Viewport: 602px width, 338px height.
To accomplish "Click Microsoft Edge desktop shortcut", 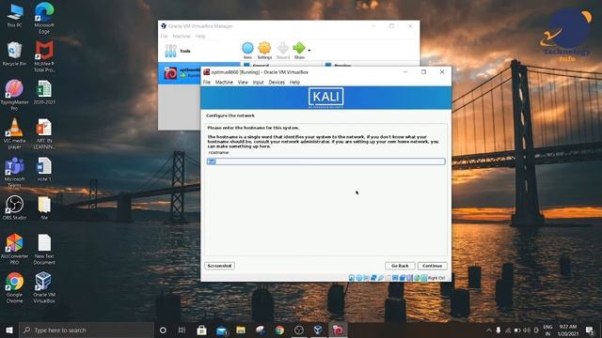I will (44, 18).
